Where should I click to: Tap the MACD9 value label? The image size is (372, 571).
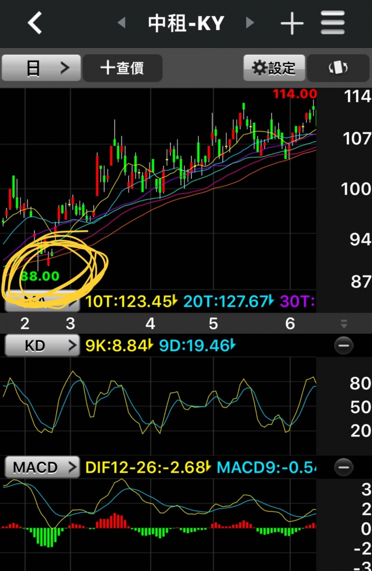click(266, 467)
